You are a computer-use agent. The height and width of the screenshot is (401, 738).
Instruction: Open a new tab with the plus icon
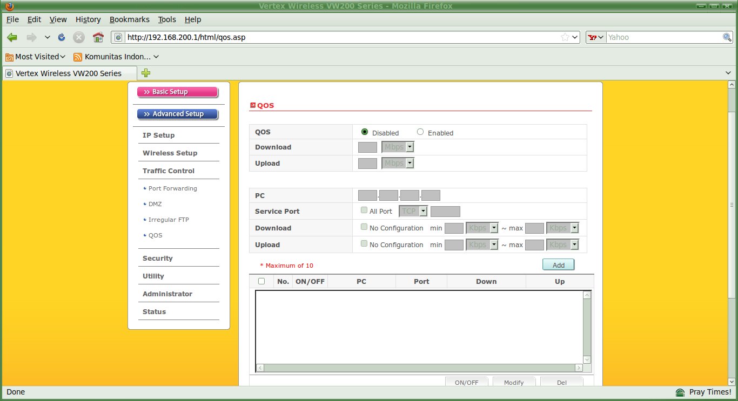coord(146,73)
